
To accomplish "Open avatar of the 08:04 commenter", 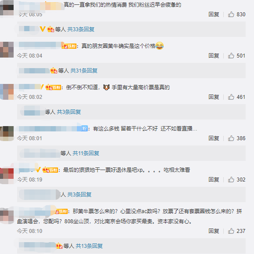I will point(7,50).
